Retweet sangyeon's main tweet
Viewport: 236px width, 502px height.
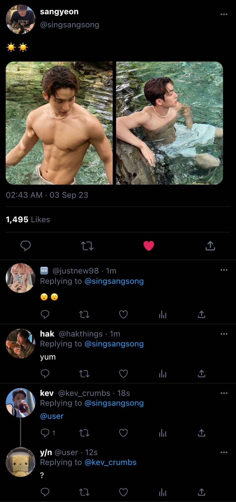87,246
